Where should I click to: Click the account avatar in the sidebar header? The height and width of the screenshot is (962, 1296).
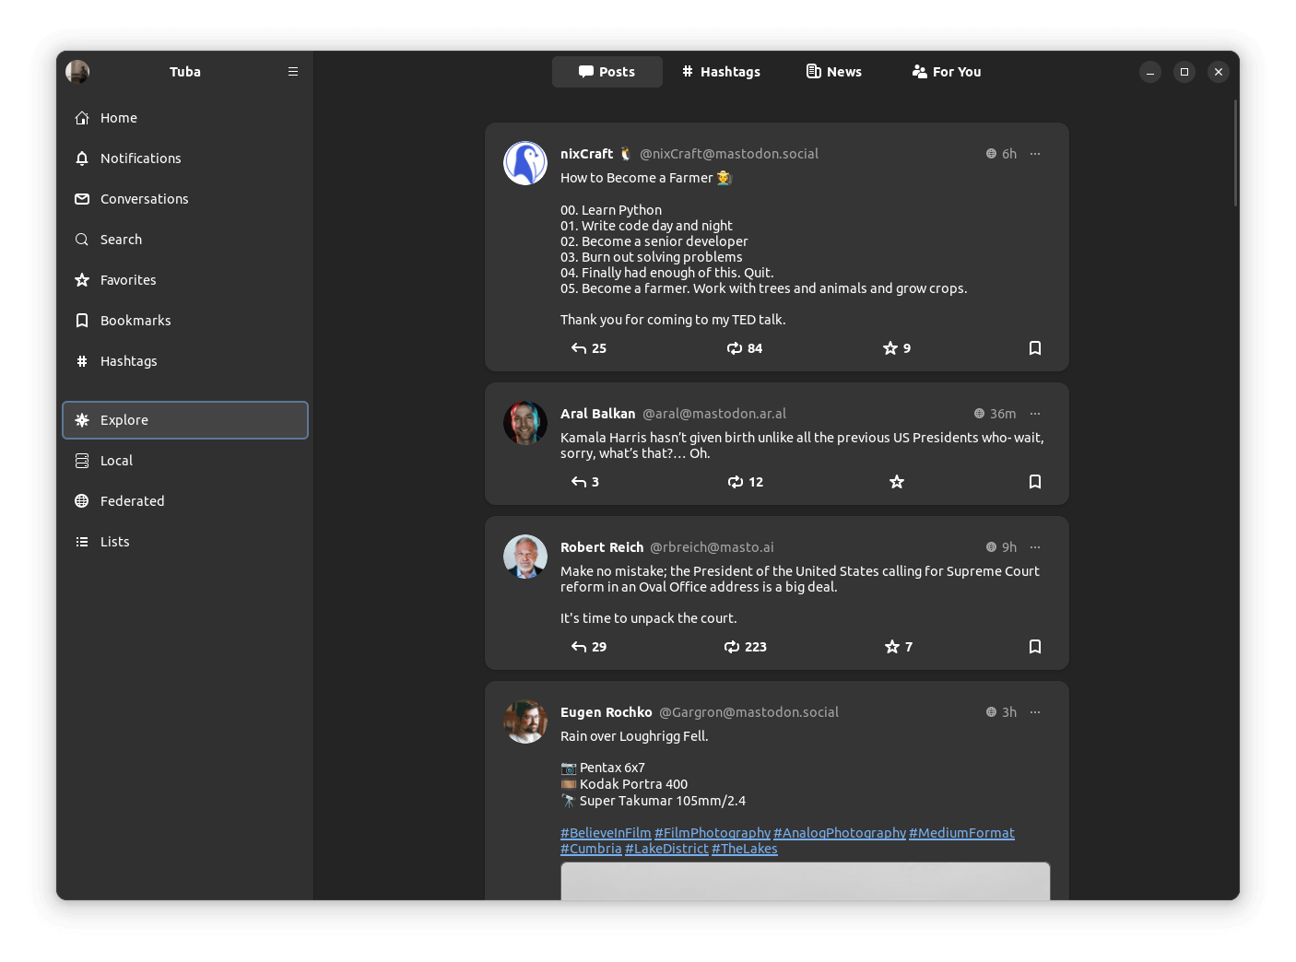click(x=77, y=72)
